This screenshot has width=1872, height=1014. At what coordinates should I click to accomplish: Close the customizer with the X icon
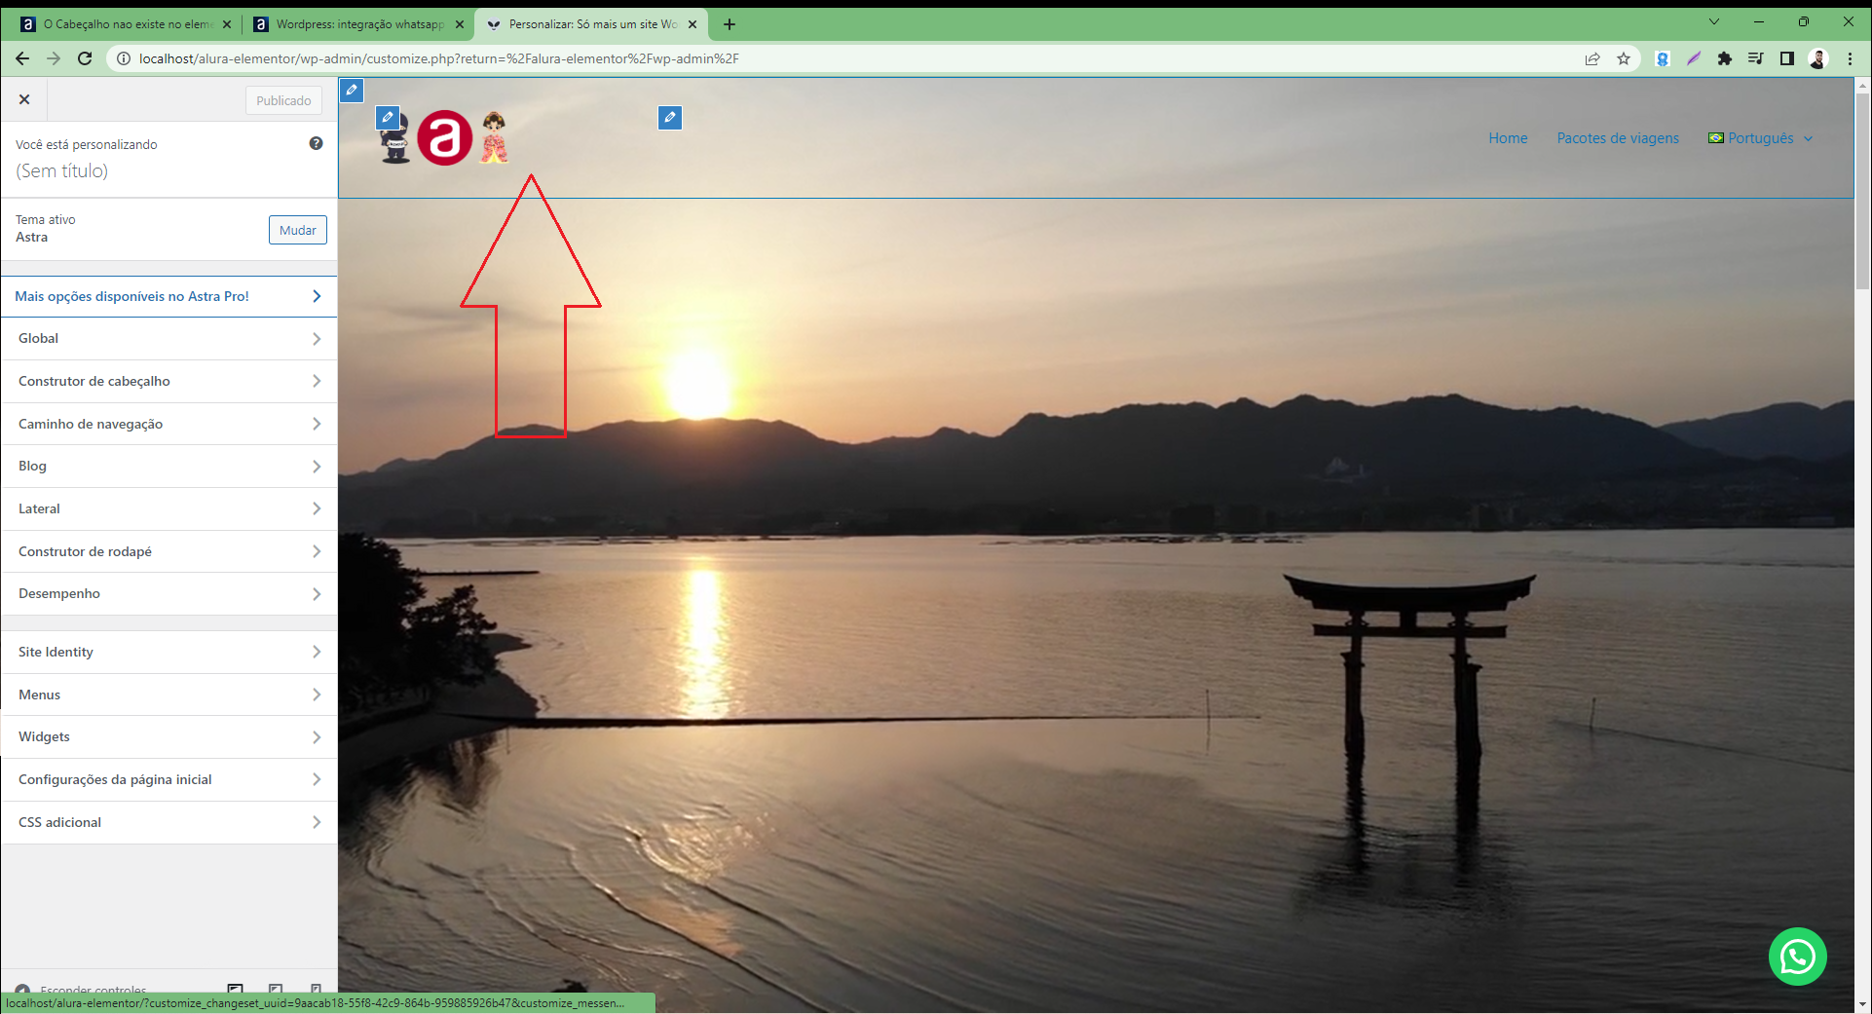[24, 99]
